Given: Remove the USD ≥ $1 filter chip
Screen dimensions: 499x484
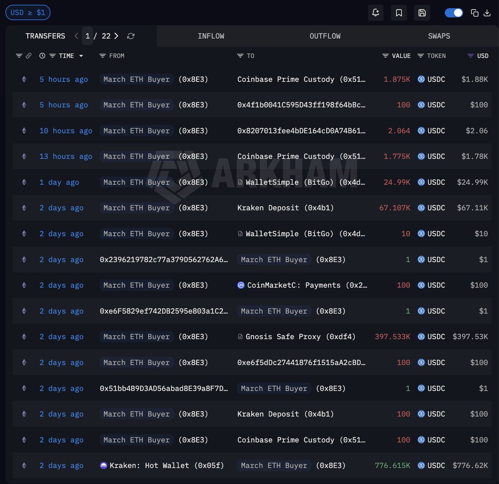Looking at the screenshot, I should (28, 12).
